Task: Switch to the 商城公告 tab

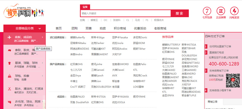Action: [213, 102]
